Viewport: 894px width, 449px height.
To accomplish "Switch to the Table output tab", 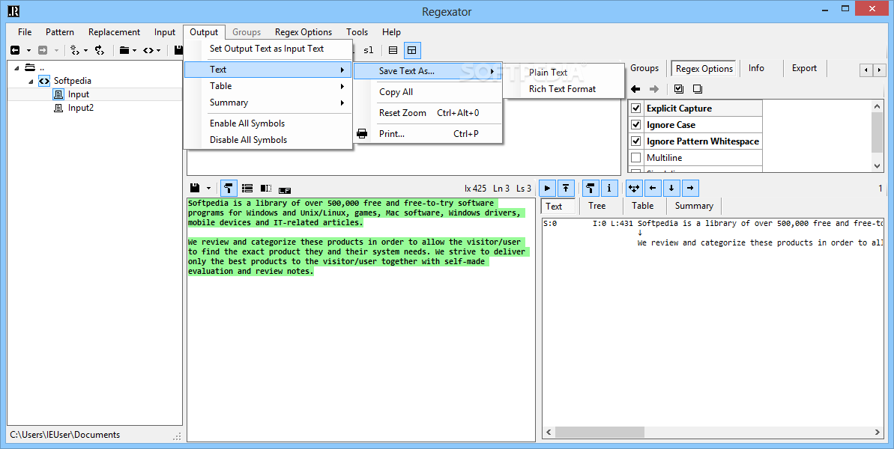I will pos(642,206).
